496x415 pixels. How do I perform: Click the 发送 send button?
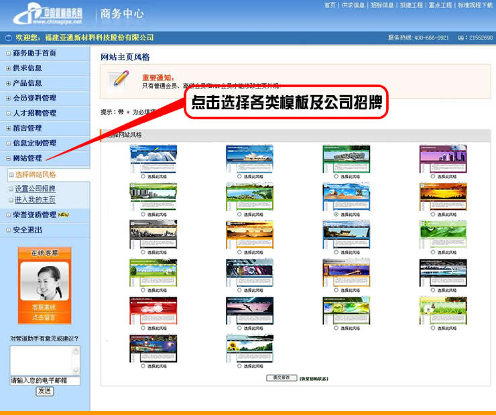pos(44,391)
